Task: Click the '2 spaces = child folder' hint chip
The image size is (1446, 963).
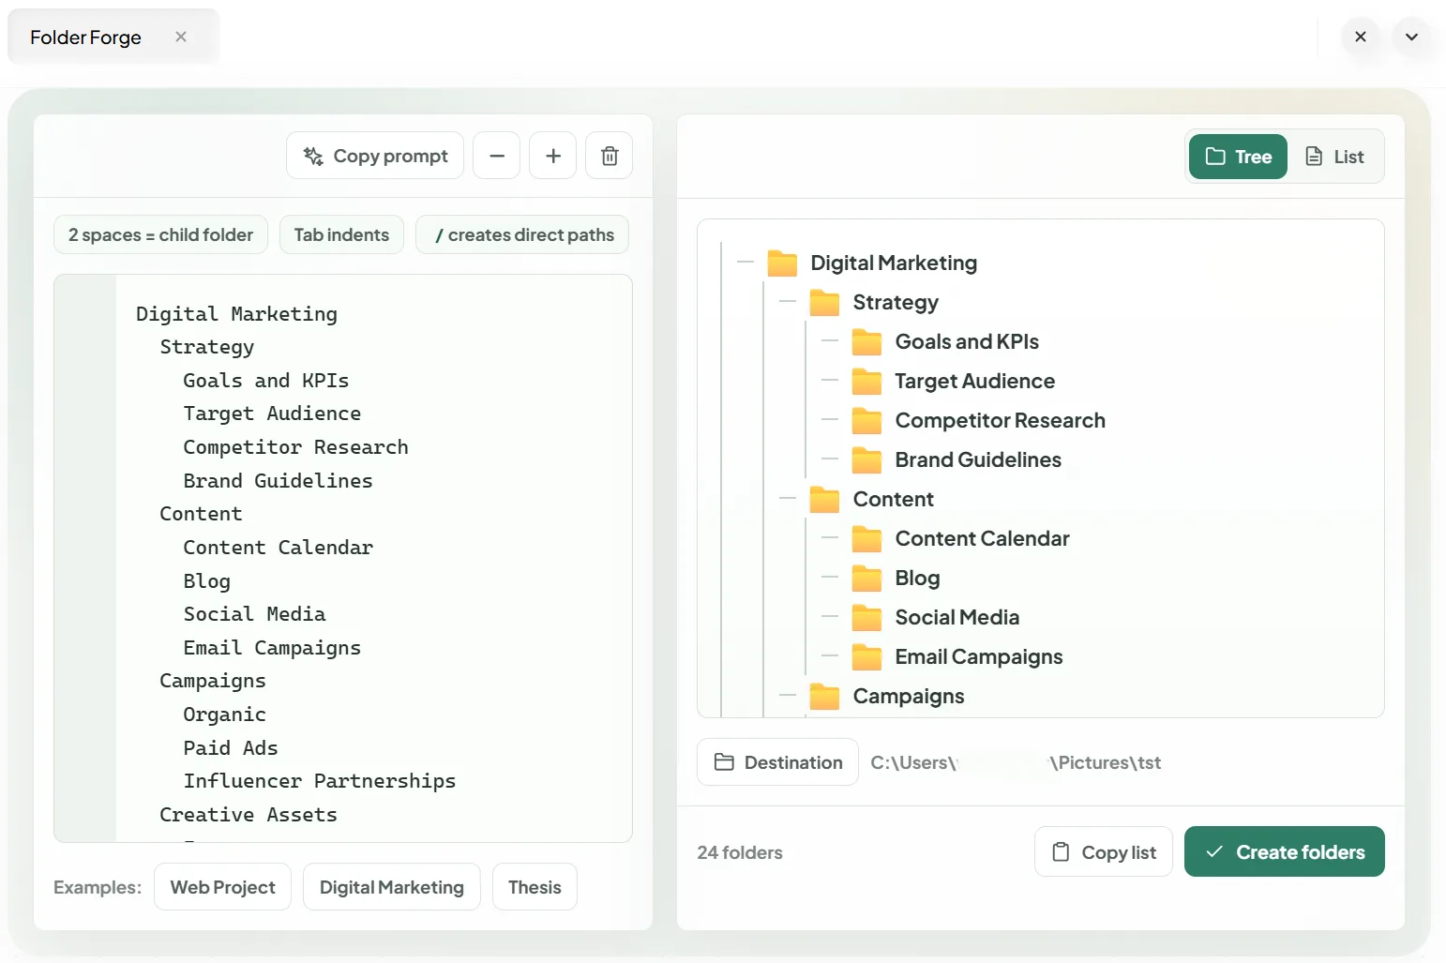Action: click(160, 234)
